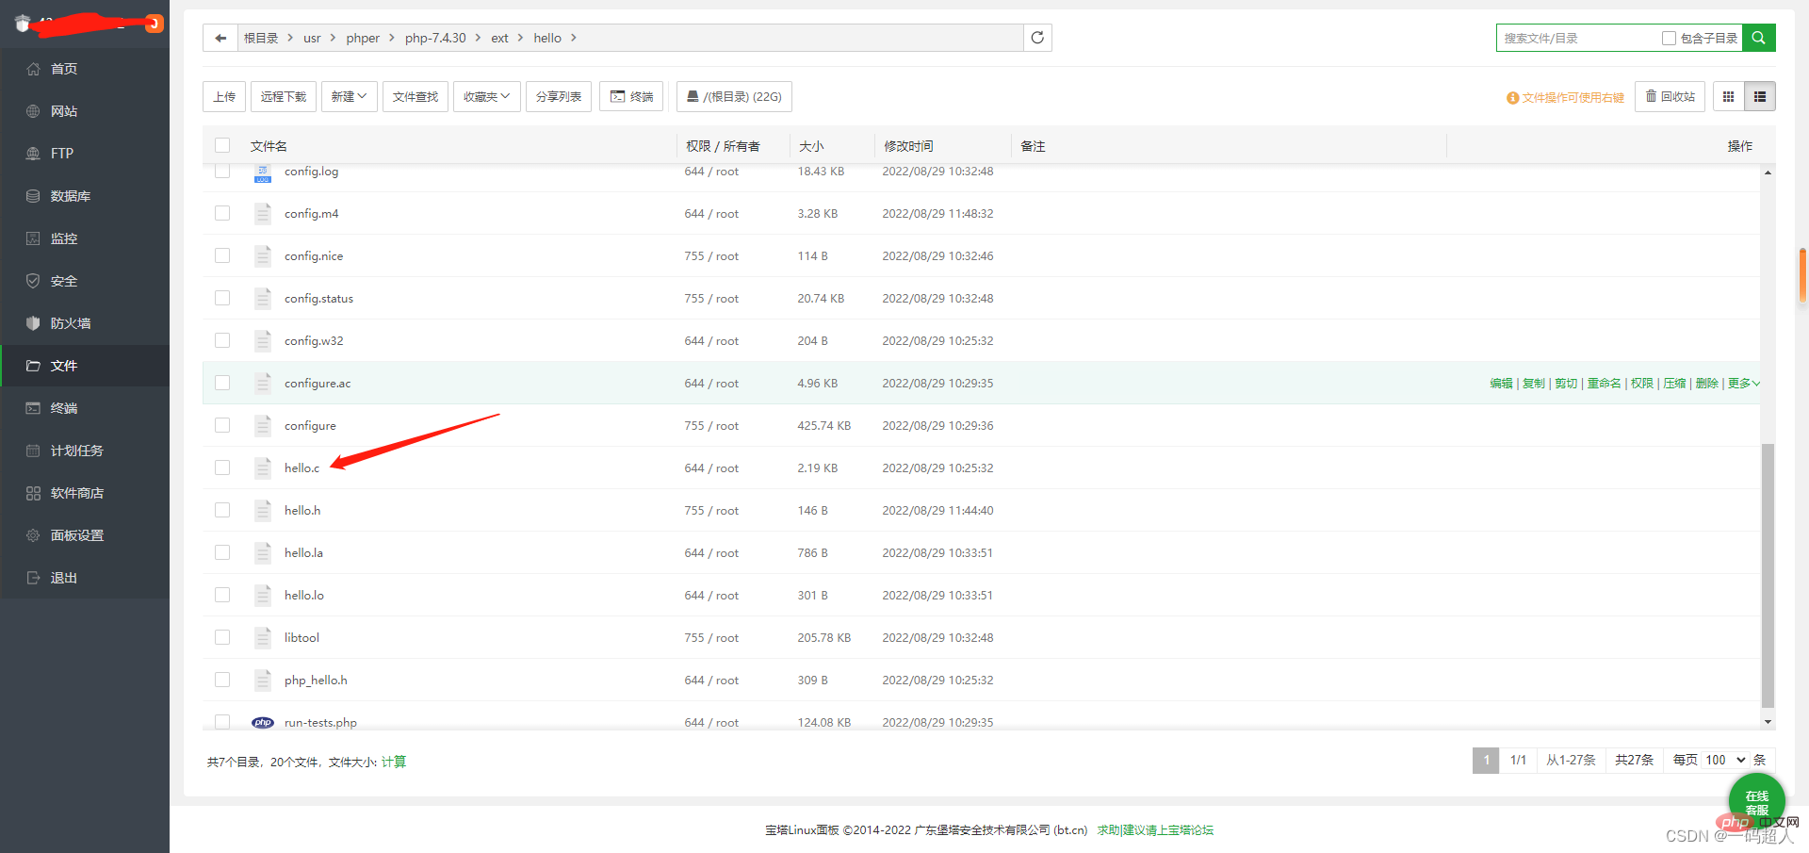Viewport: 1809px width, 853px height.
Task: Click the 根目录 breadcrumb segment
Action: [261, 38]
